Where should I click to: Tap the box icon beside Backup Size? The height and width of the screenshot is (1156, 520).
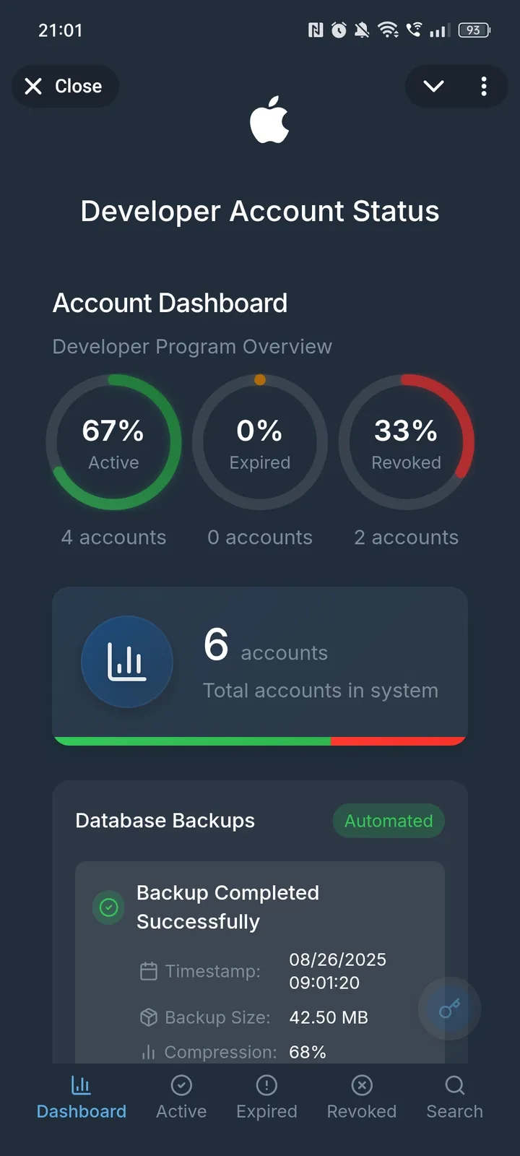coord(148,1017)
